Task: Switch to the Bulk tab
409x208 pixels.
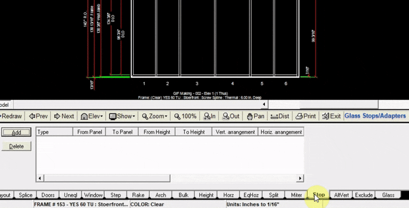Action: pyautogui.click(x=184, y=195)
